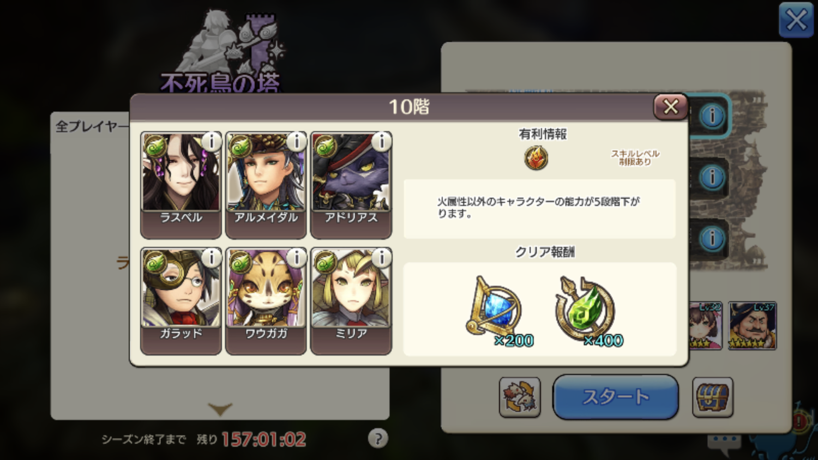
Task: Expand the ranking list down arrow
Action: click(x=220, y=409)
